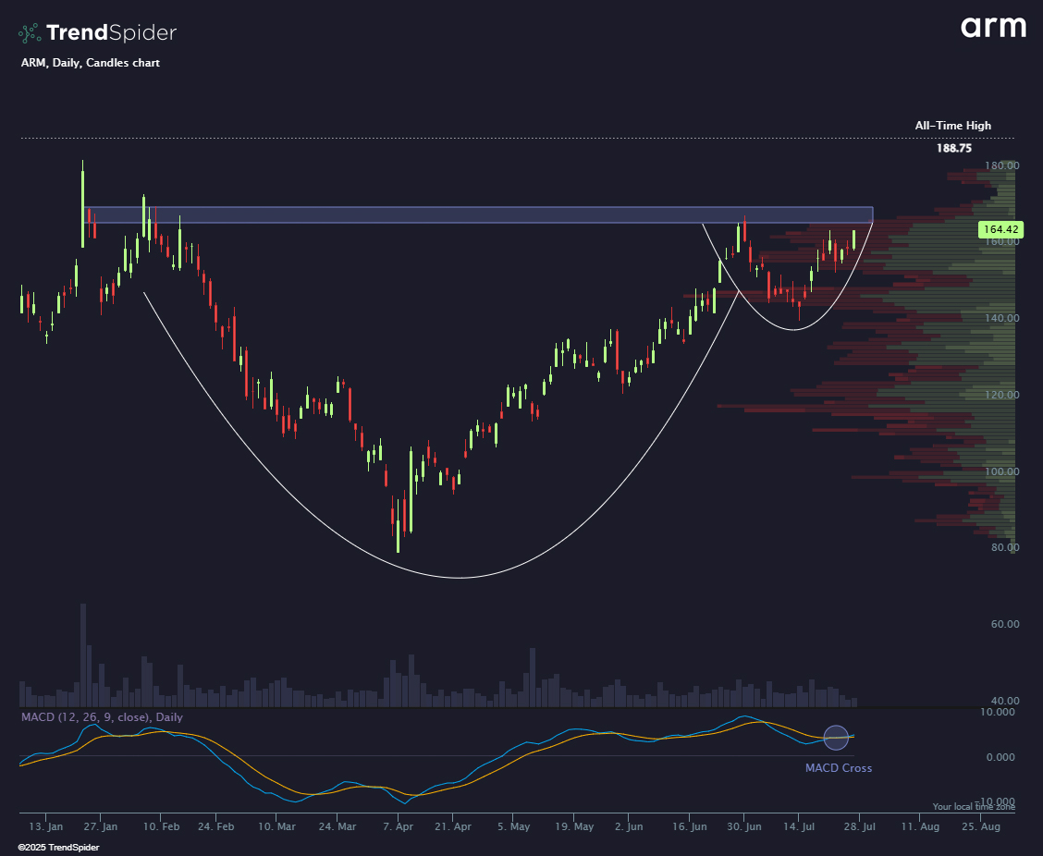Click the 2. Jun date label
The height and width of the screenshot is (856, 1043).
click(x=629, y=826)
